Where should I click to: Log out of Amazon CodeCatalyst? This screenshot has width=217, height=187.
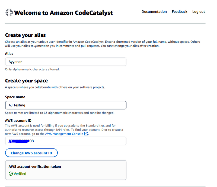[x=199, y=11]
